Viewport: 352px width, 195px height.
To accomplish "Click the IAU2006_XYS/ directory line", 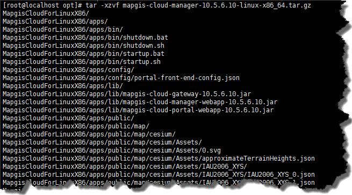I will point(125,167).
